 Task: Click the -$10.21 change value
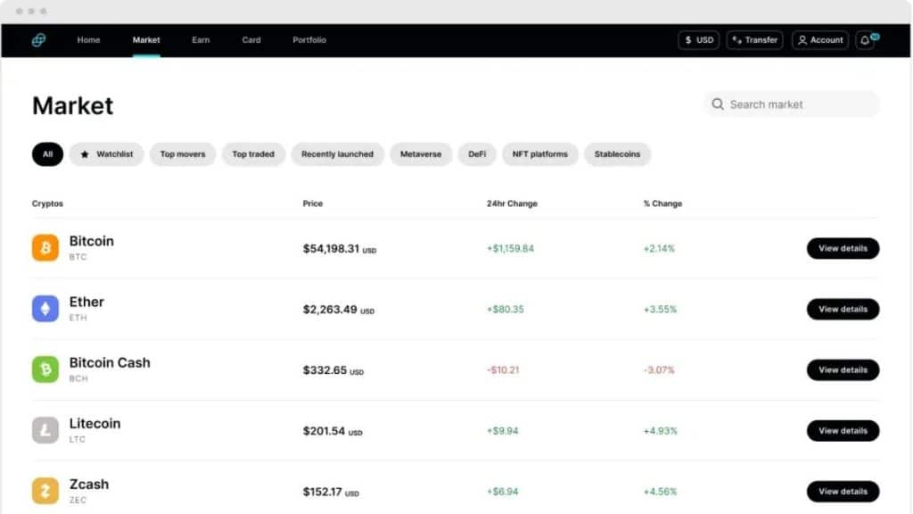[x=503, y=370]
